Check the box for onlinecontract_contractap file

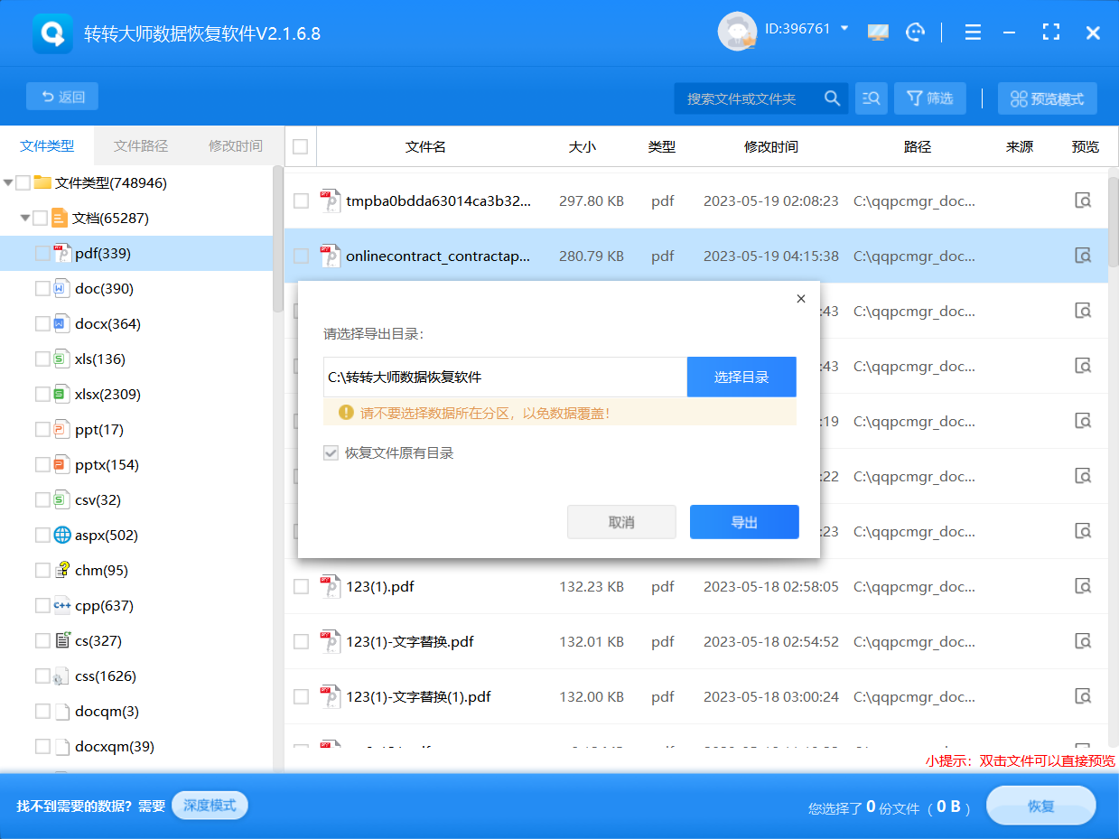pyautogui.click(x=302, y=256)
